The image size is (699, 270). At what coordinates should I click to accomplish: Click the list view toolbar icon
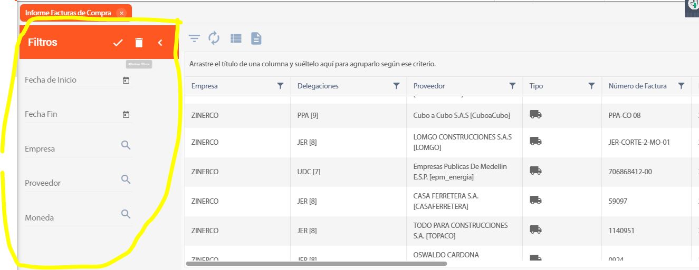tap(236, 38)
